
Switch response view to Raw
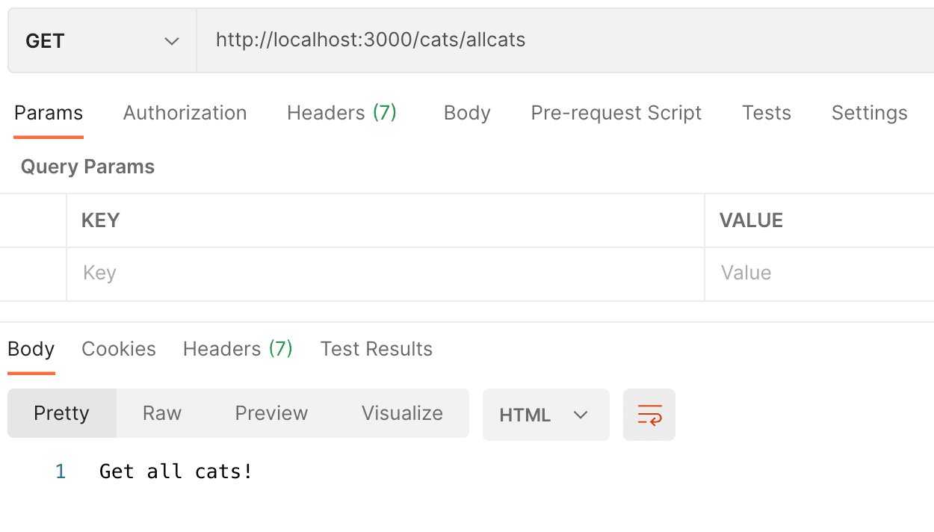pyautogui.click(x=162, y=413)
